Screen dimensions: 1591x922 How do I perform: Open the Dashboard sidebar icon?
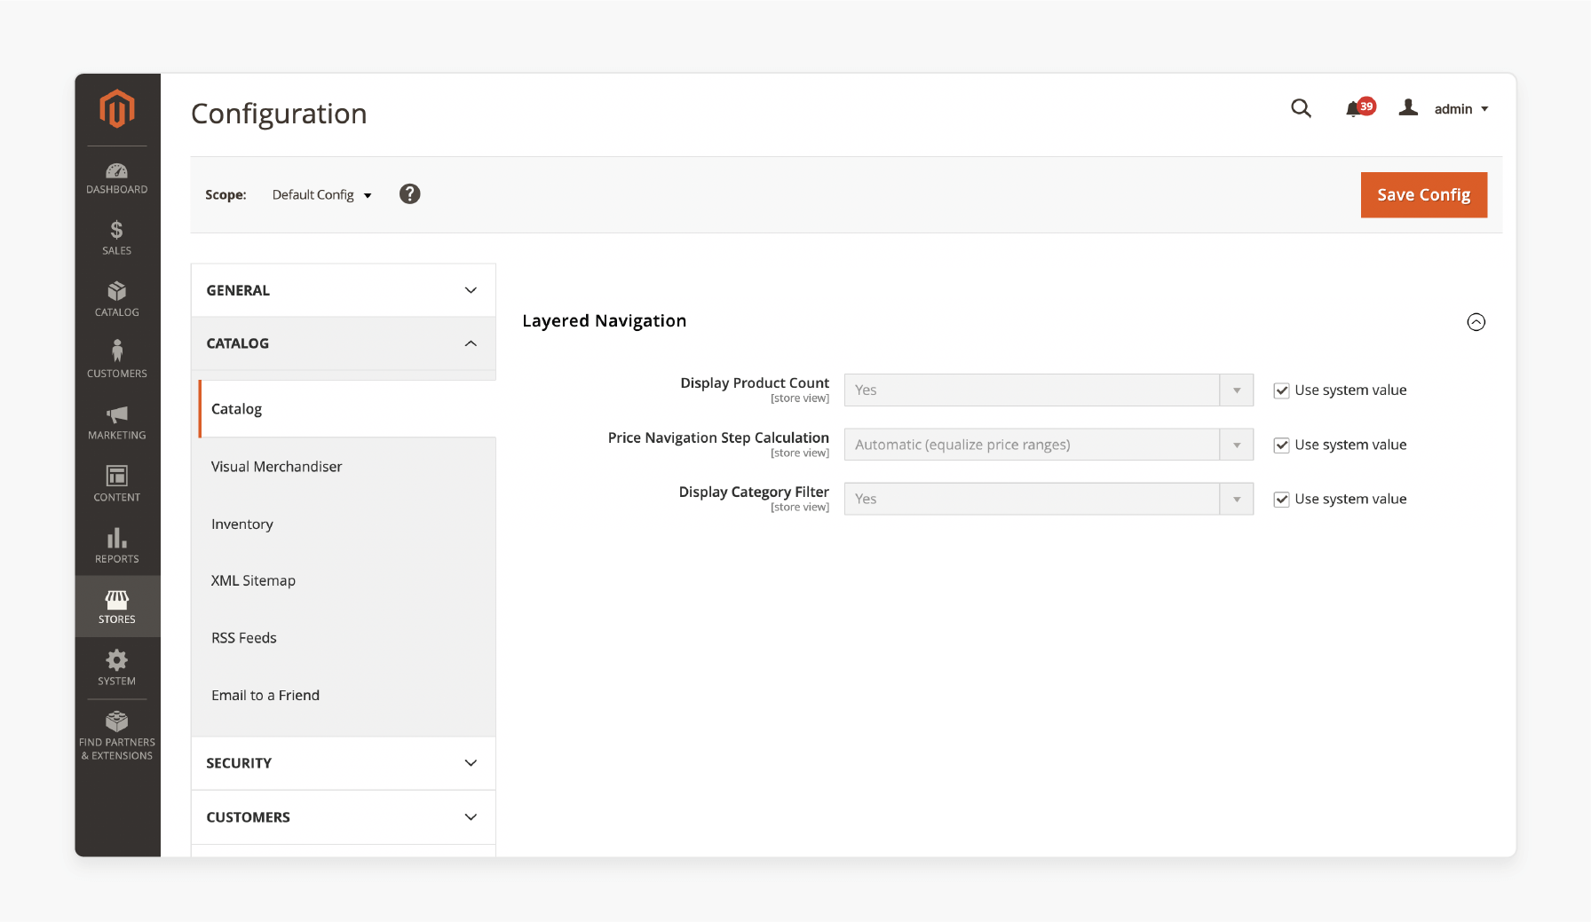click(x=117, y=177)
